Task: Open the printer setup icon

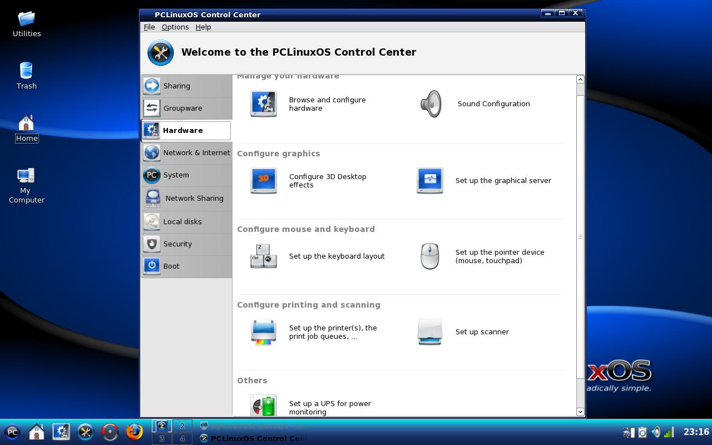Action: pos(264,332)
